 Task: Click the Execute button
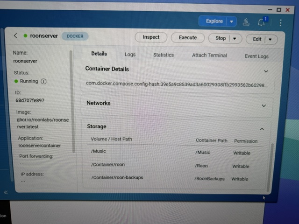coord(188,37)
